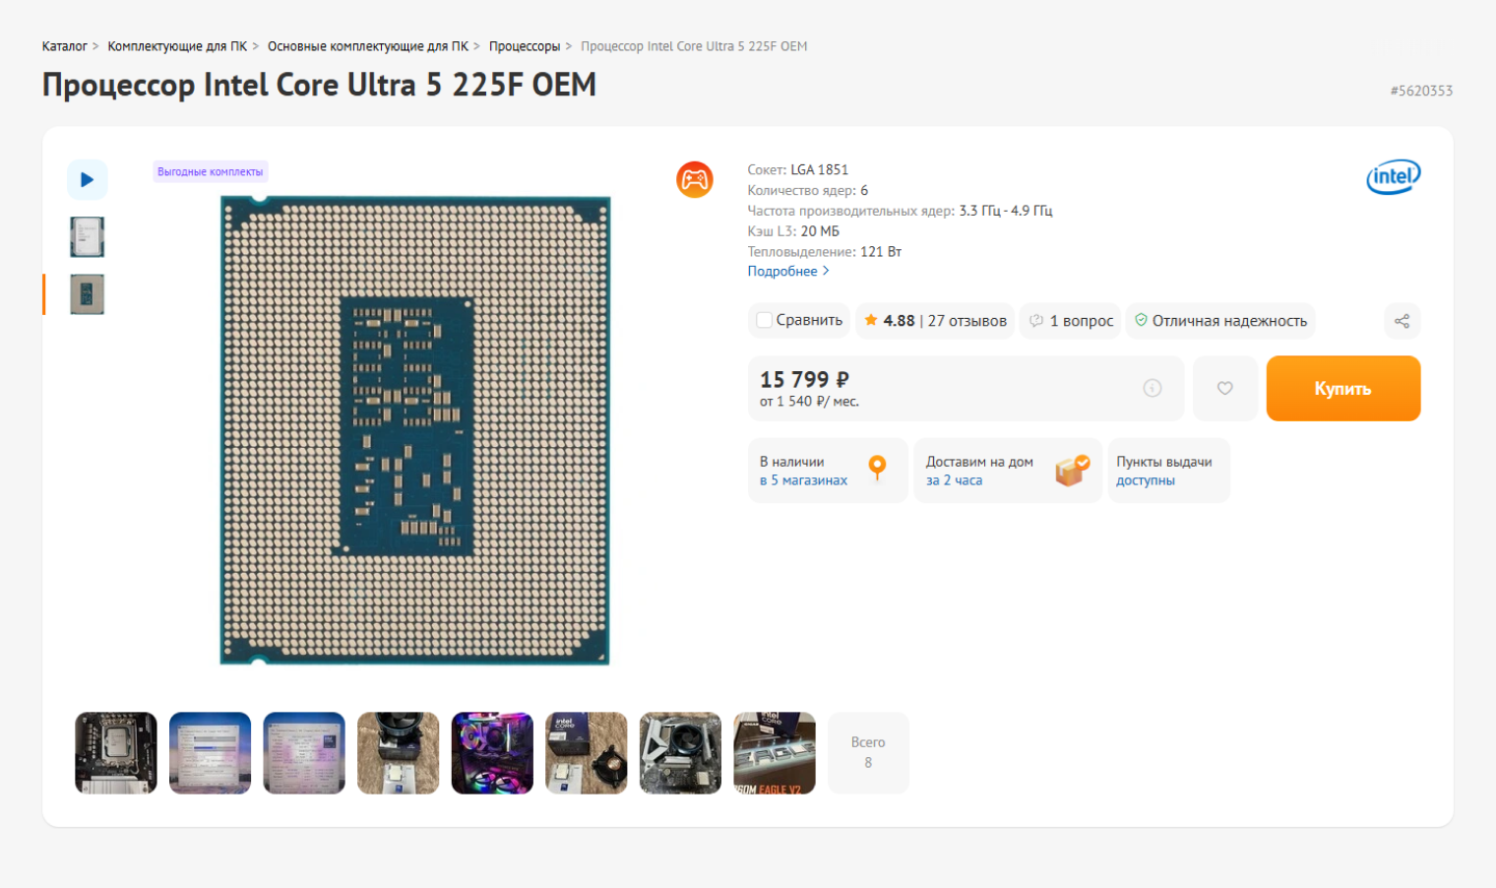
Task: Click the Купить button
Action: [1343, 388]
